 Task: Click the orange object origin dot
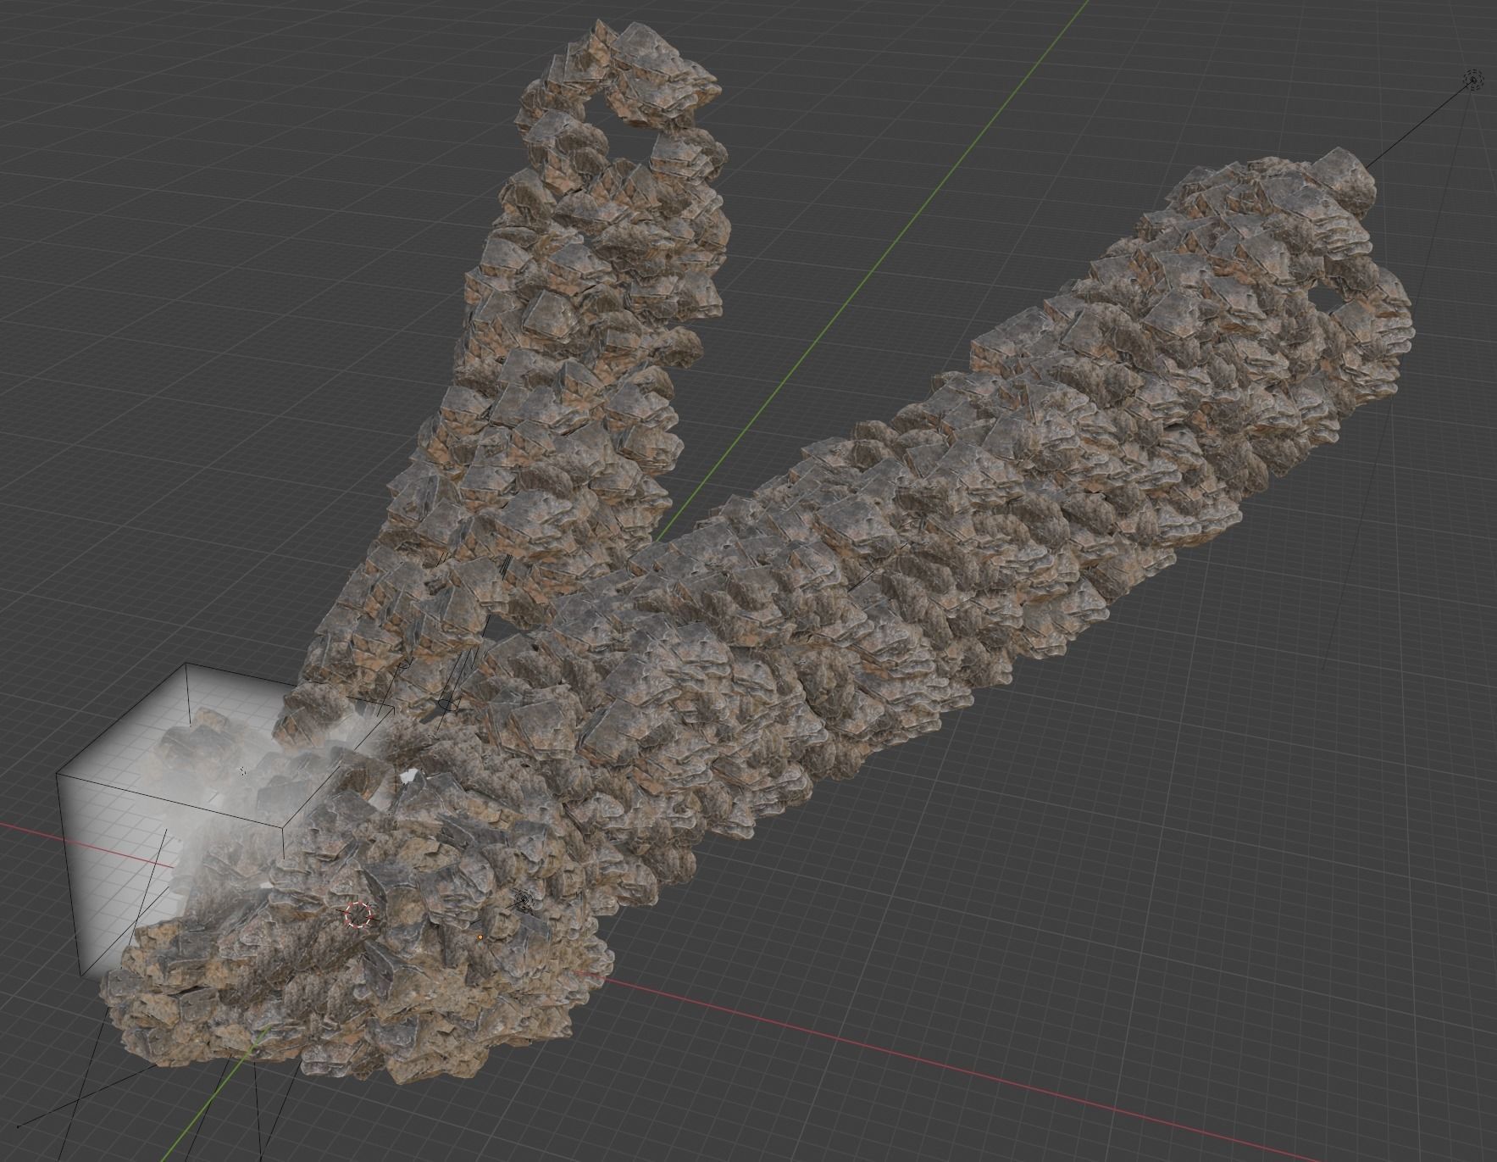click(x=480, y=937)
